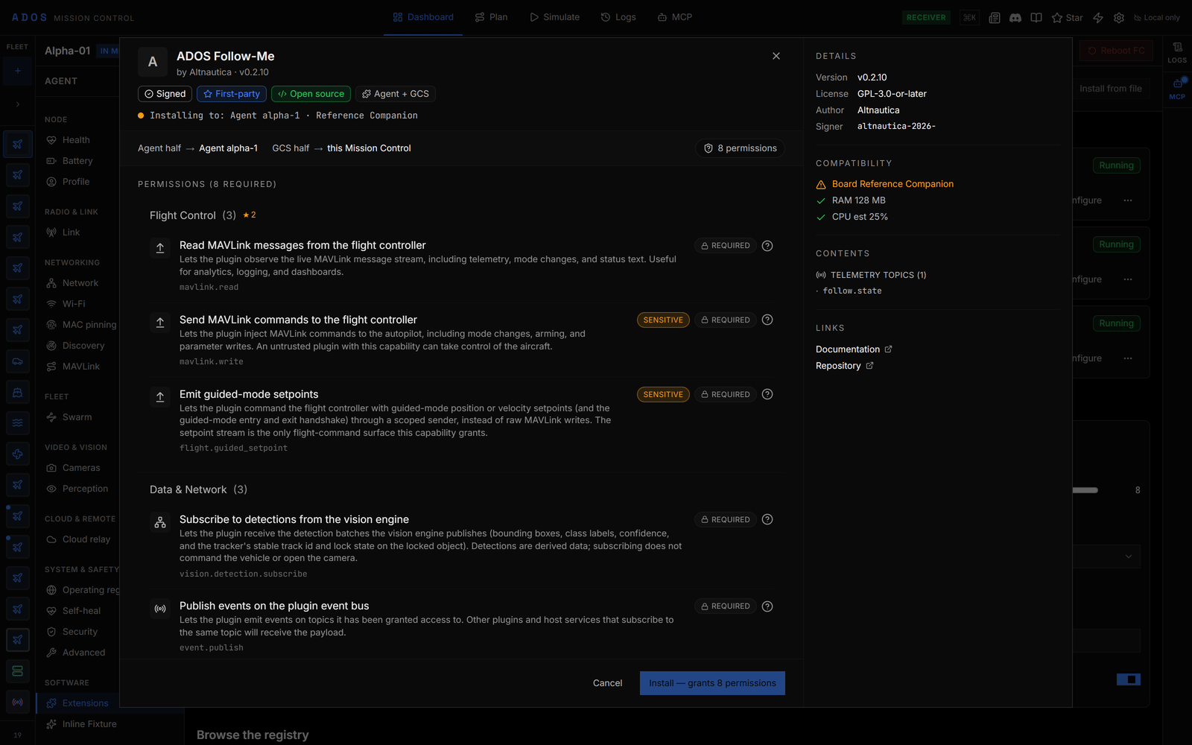
Task: Click the RECEIVER status badge
Action: [x=926, y=18]
